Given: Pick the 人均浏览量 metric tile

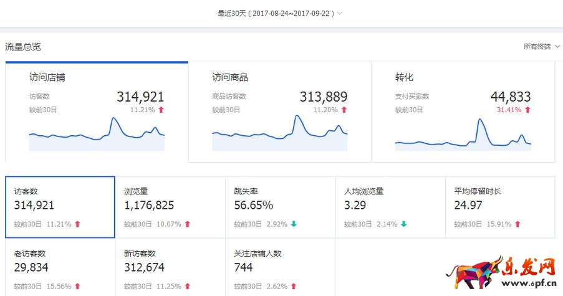Looking at the screenshot, I should tap(390, 207).
